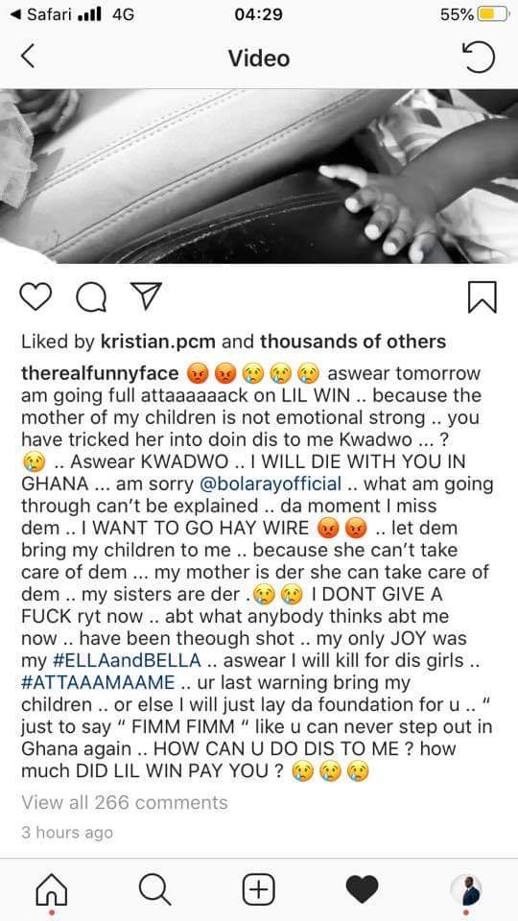Tap the back chevron arrow
This screenshot has height=921, width=518.
[28, 57]
